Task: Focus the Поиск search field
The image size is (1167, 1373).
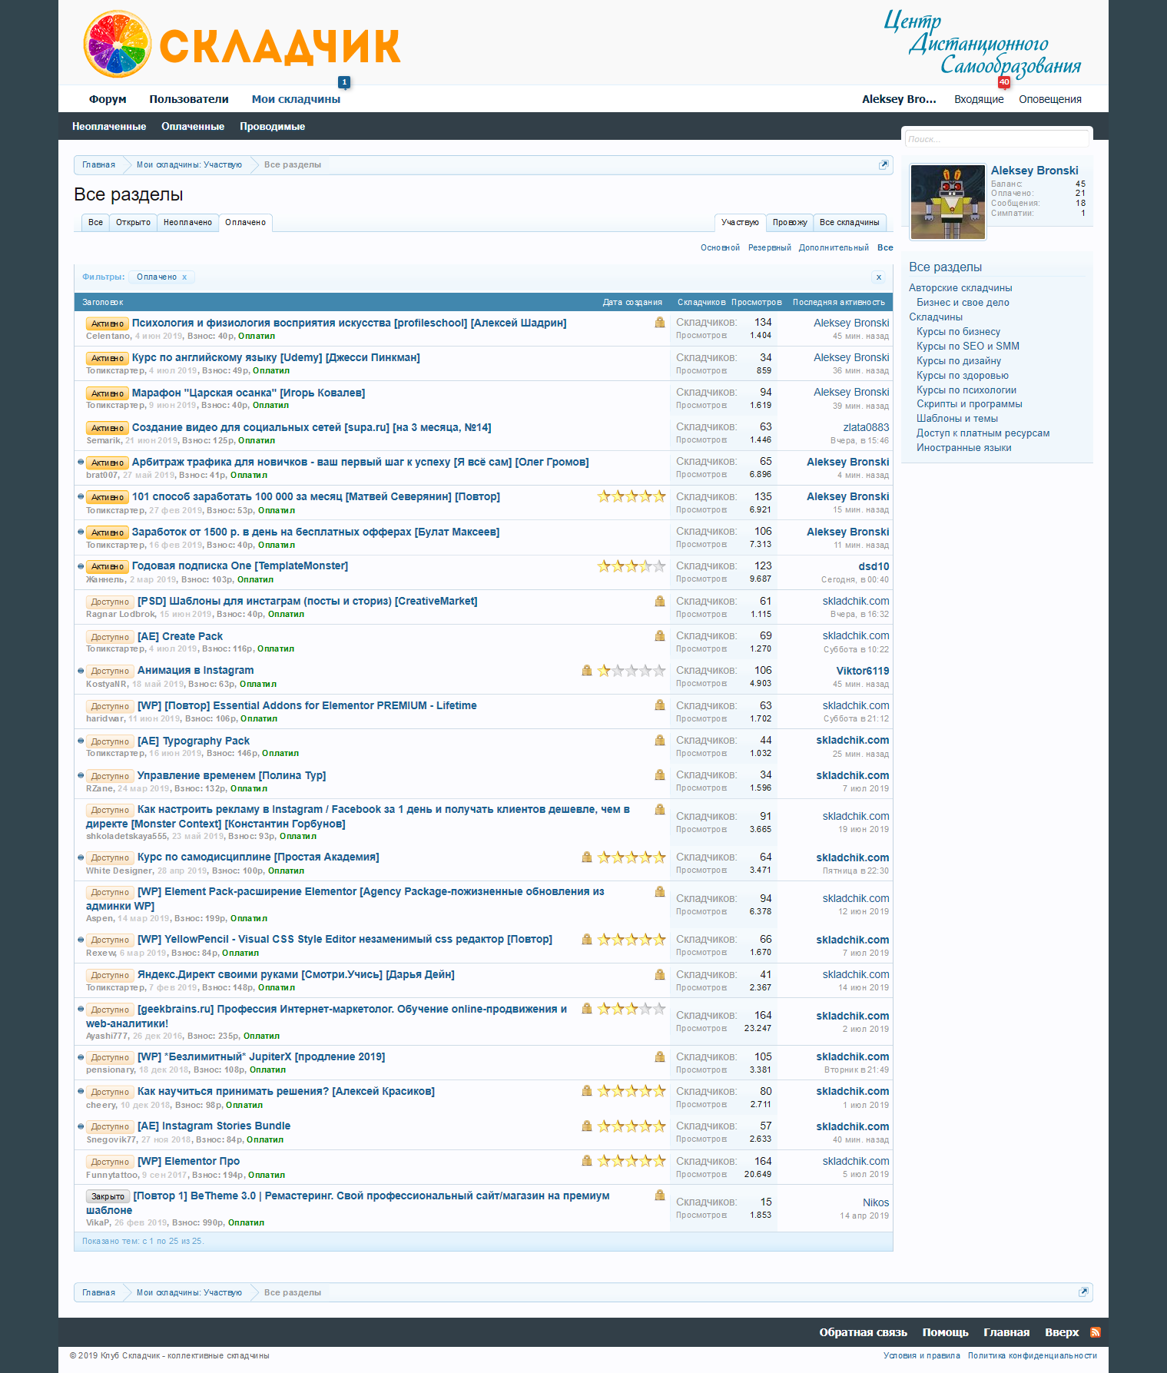Action: point(996,139)
